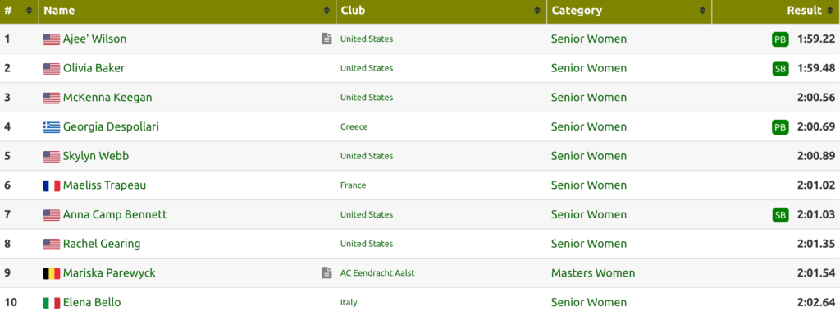The image size is (840, 316).
Task: Open Ajee' Wilson athlete profile
Action: coord(95,39)
